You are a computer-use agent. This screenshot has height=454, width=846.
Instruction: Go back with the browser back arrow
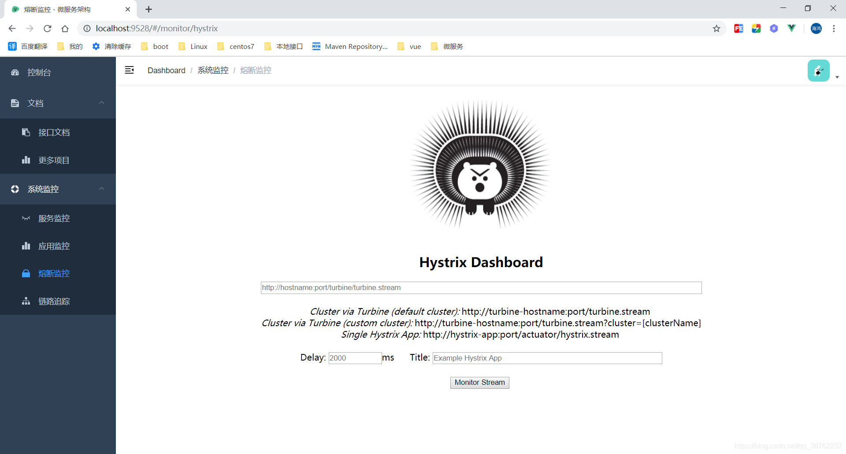pos(12,29)
